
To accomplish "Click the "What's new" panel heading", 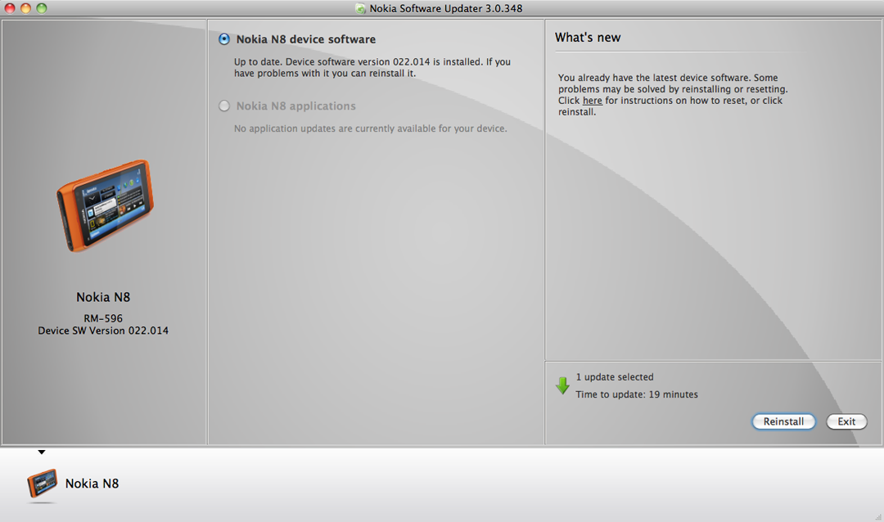I will pos(588,38).
